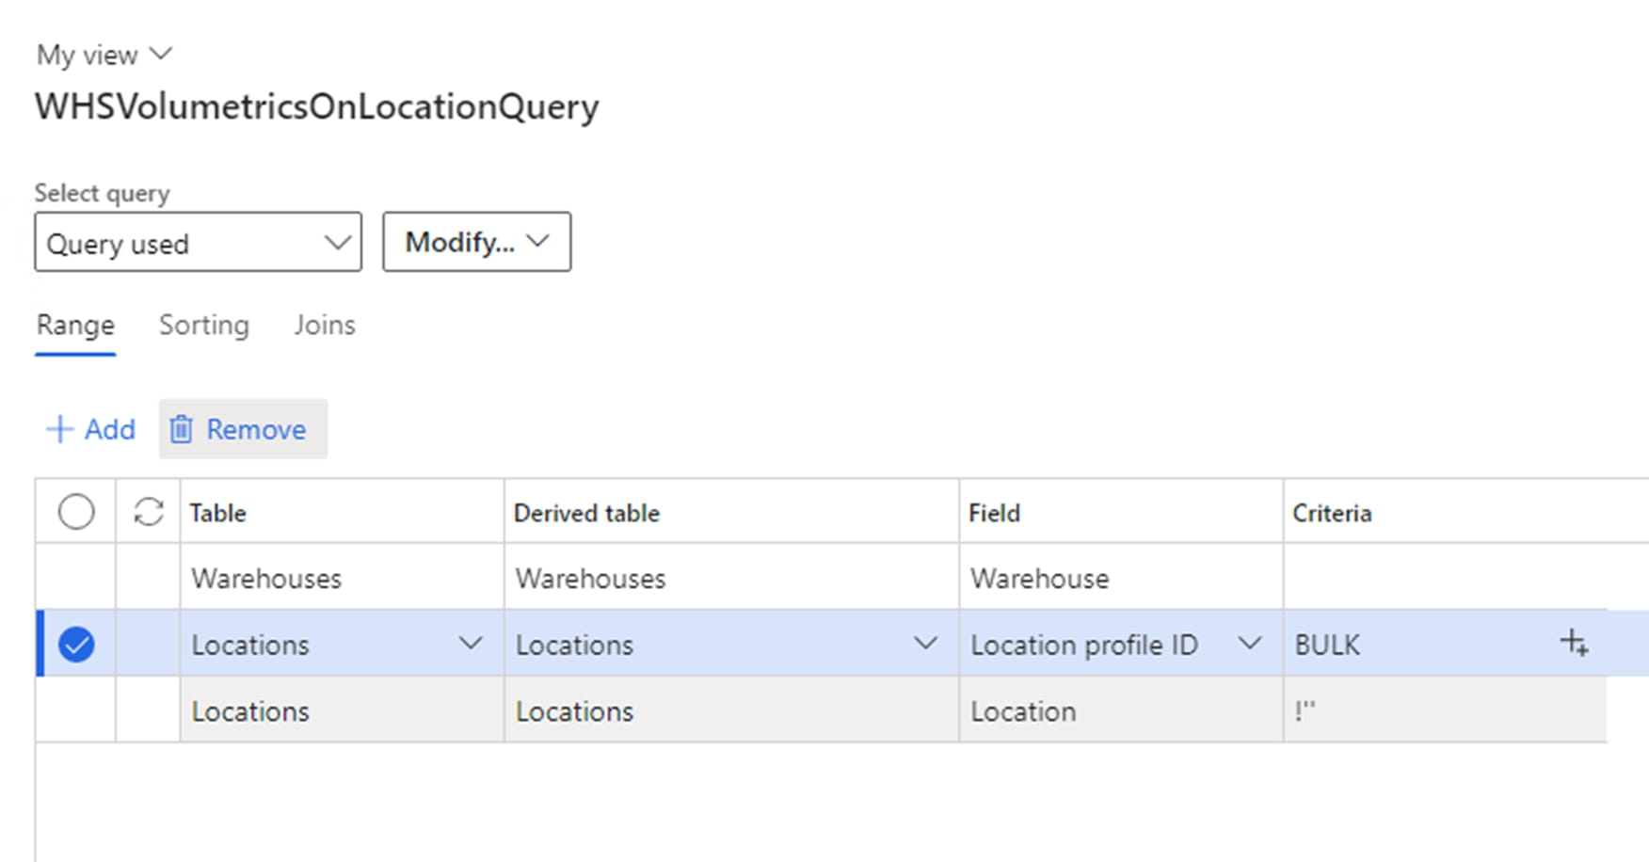Switch to the Sorting tab
This screenshot has height=862, width=1649.
tap(203, 325)
